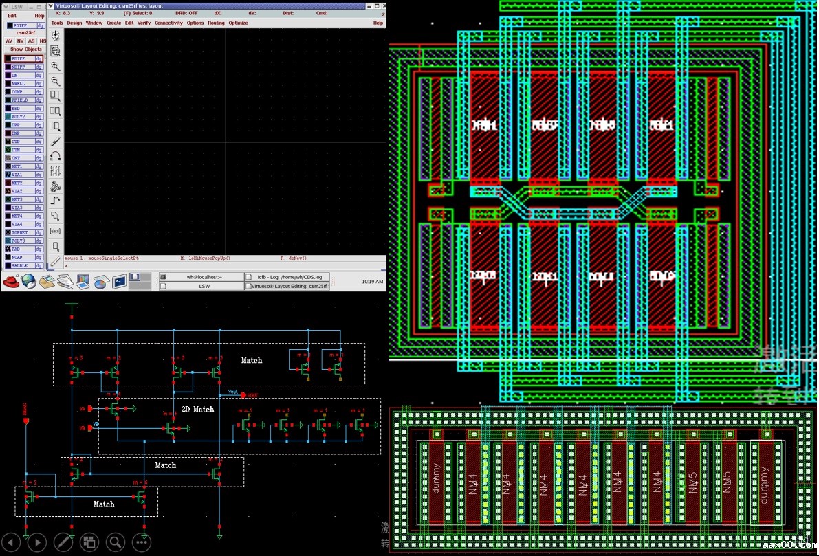
Task: Open the Verify menu
Action: (144, 23)
